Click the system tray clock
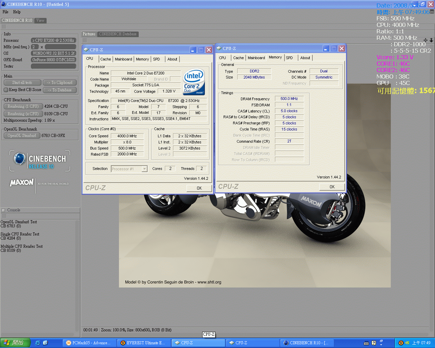 tap(421, 343)
